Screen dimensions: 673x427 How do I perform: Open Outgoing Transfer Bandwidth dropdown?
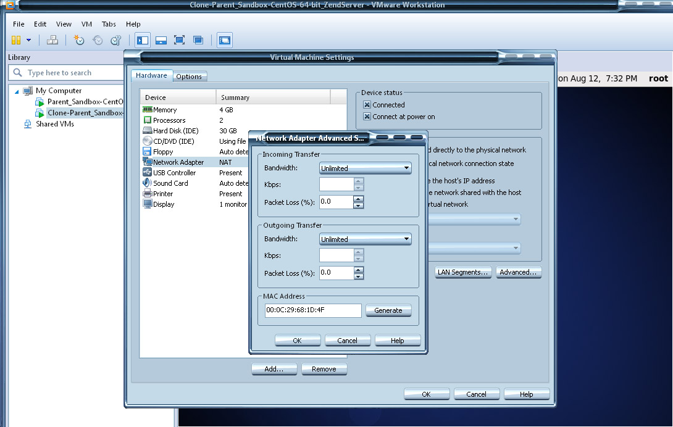coord(366,239)
